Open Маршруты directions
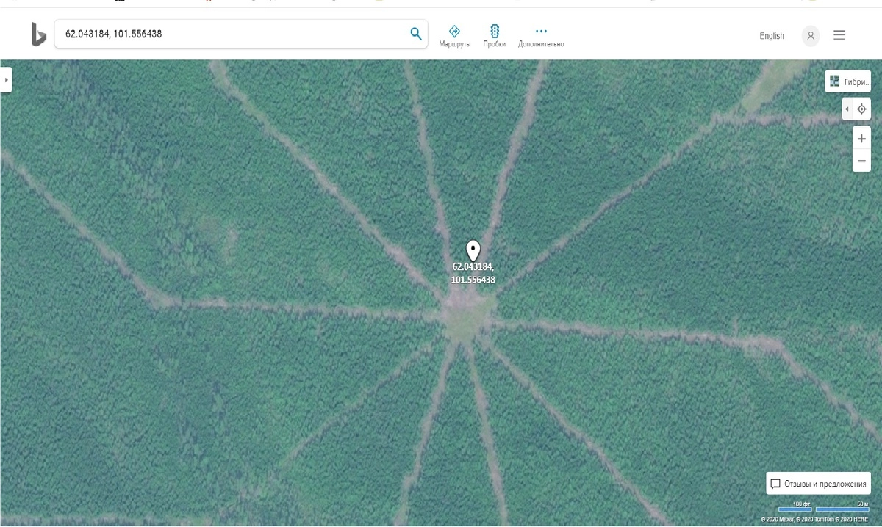 454,35
